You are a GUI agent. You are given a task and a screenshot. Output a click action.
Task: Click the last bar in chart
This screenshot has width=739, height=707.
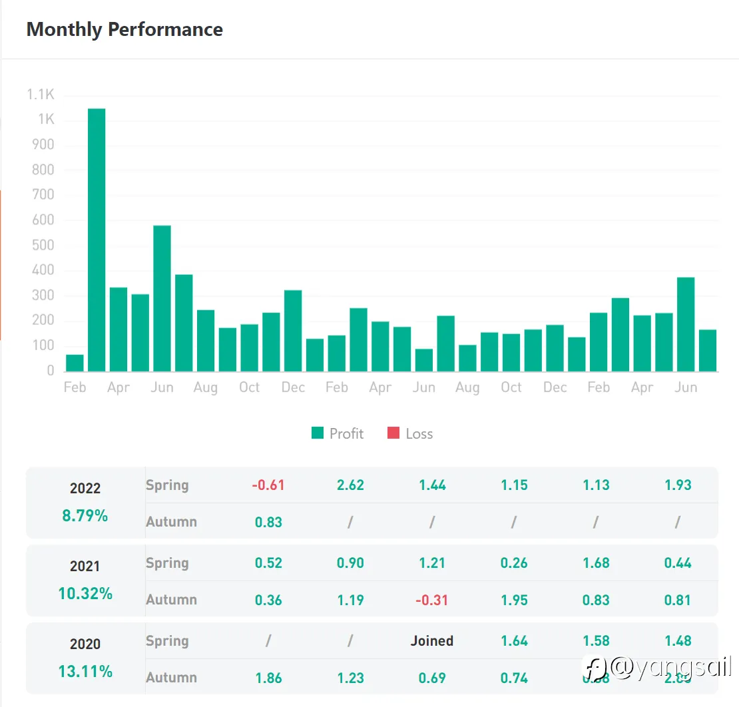[x=708, y=350]
